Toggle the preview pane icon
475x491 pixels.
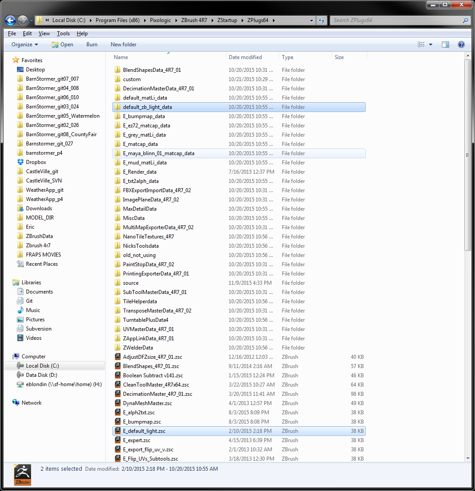coord(445,45)
